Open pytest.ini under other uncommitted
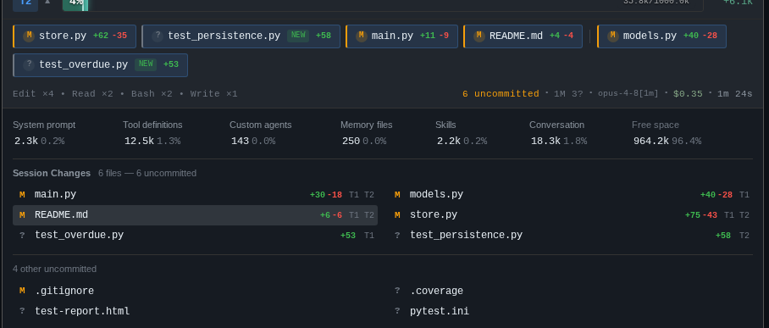769x328 pixels. (570, 311)
